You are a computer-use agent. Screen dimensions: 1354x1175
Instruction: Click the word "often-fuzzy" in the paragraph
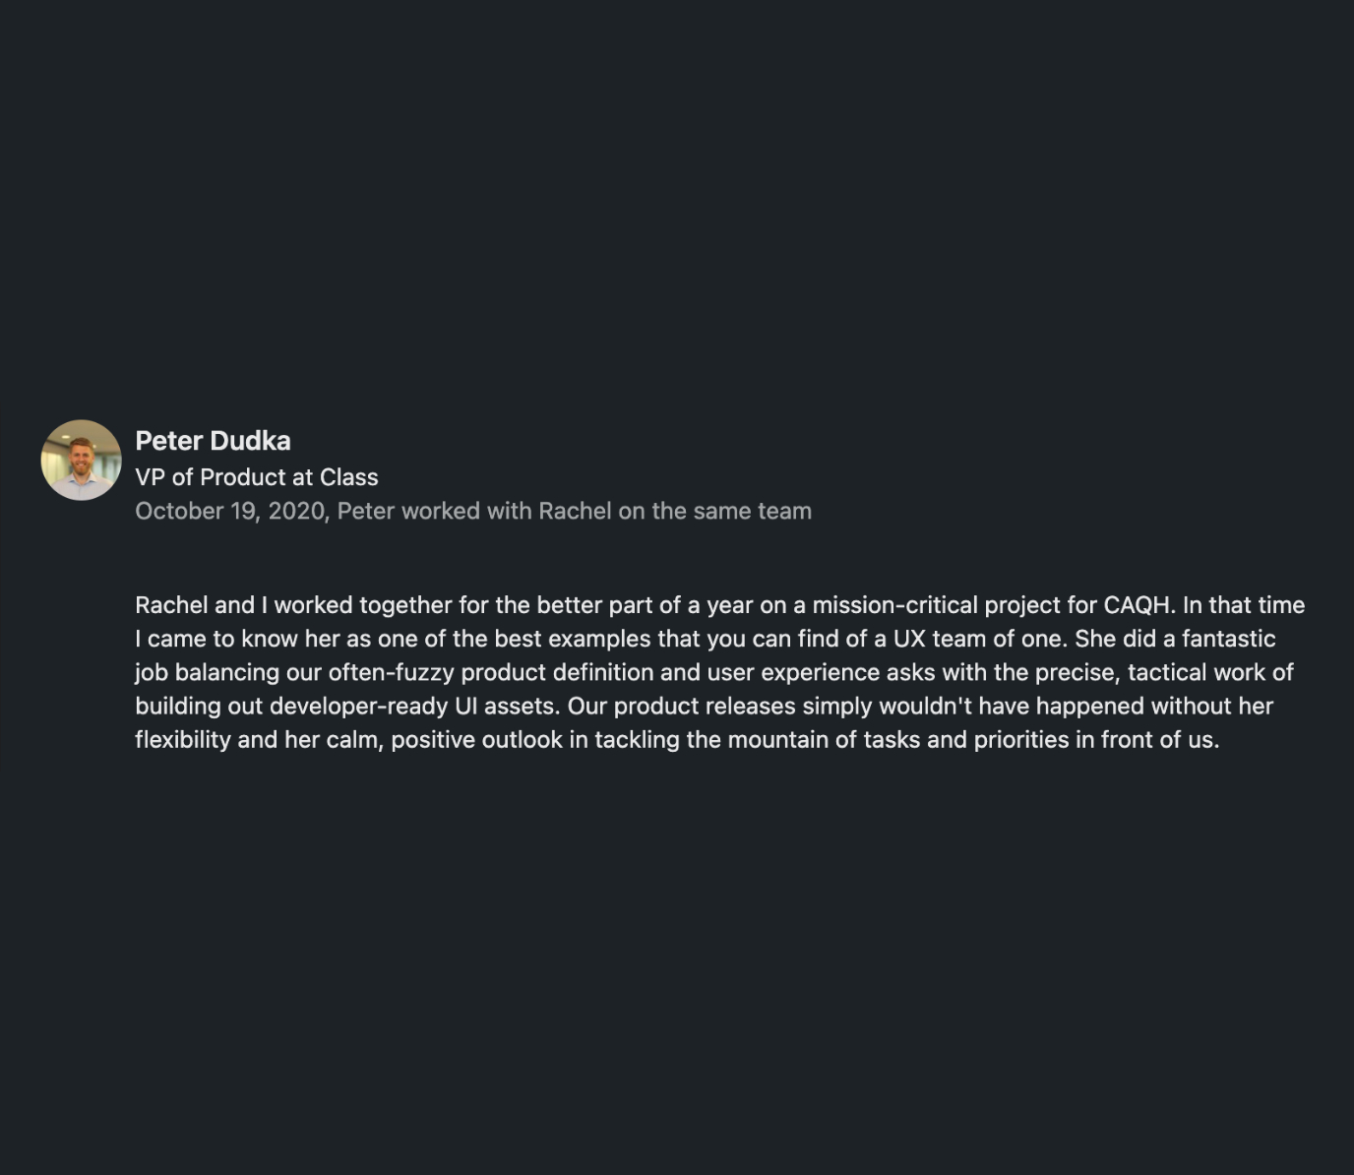(392, 672)
